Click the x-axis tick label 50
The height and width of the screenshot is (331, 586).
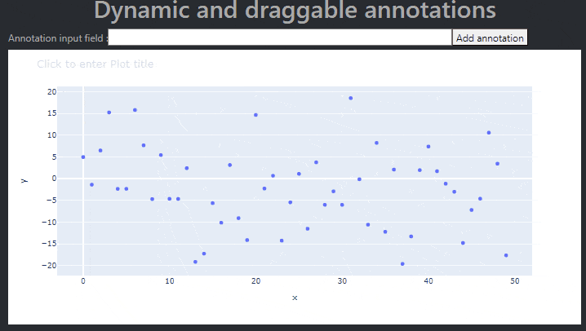tap(515, 281)
